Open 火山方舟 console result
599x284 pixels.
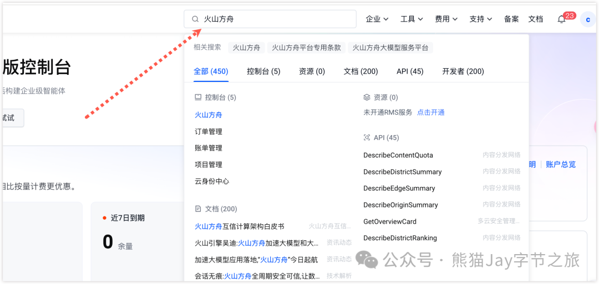(x=209, y=115)
